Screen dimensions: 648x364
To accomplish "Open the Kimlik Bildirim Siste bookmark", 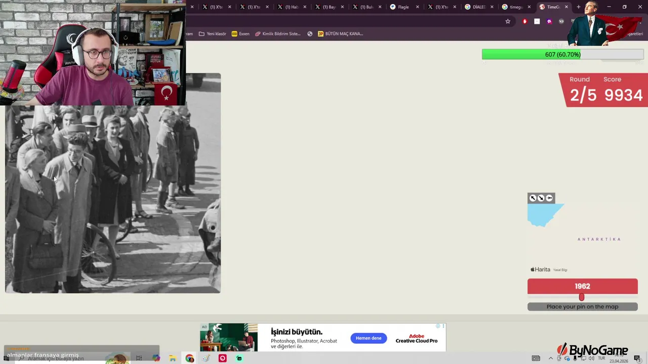I will tap(277, 34).
